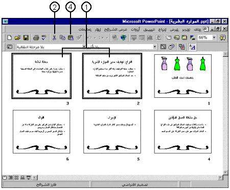
Task: Click the Save floppy disk icon
Action: click(x=26, y=37)
